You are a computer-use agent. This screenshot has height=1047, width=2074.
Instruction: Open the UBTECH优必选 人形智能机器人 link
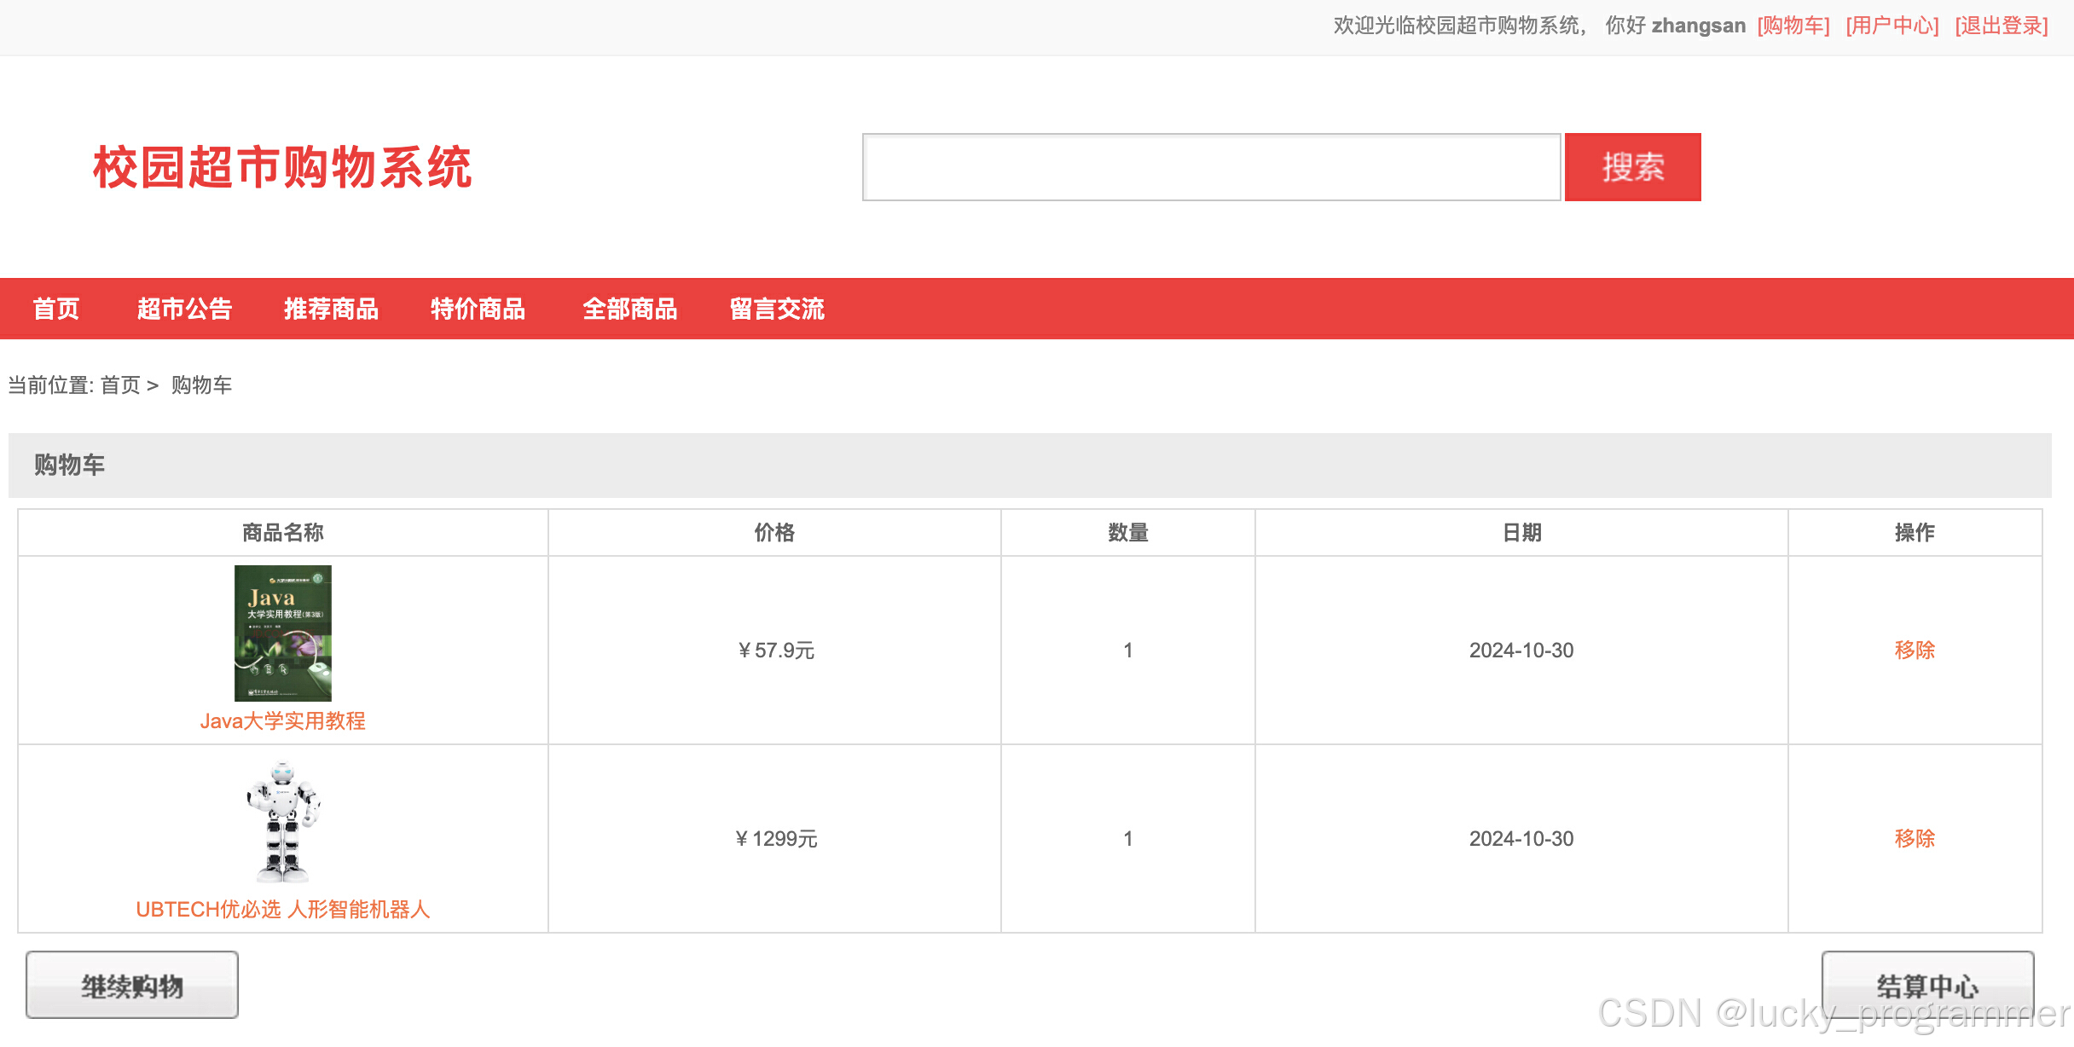[x=282, y=910]
